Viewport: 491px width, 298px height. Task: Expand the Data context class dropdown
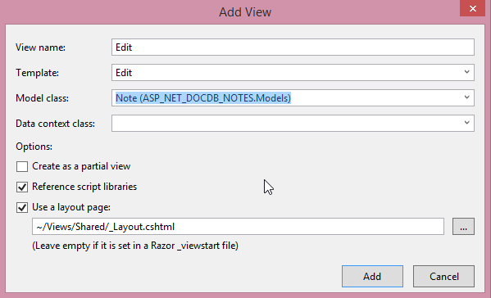pyautogui.click(x=466, y=123)
